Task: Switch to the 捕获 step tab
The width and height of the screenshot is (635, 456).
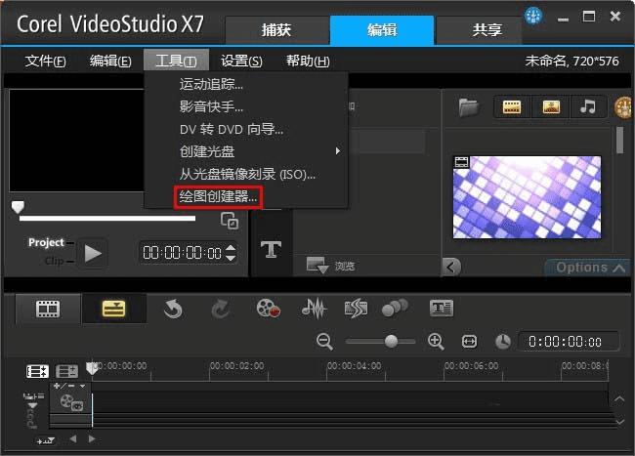Action: pos(276,30)
